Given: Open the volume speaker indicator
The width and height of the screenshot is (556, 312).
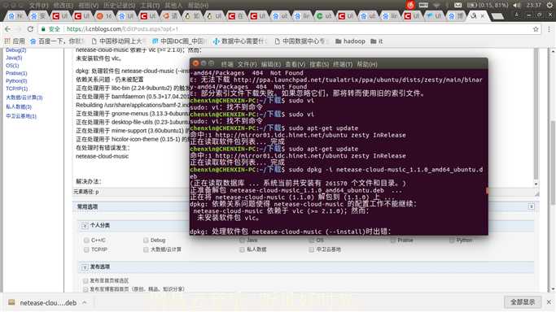Looking at the screenshot, I should coord(517,5).
